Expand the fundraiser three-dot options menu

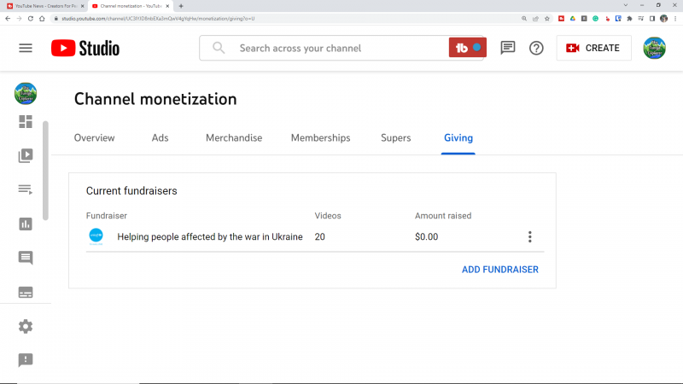click(x=529, y=237)
